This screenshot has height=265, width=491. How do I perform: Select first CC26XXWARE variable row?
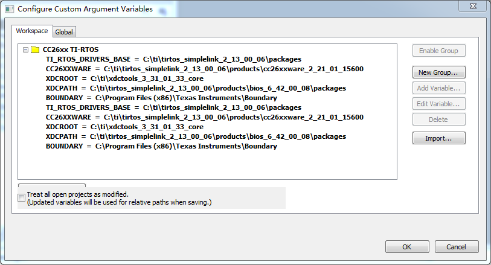205,69
